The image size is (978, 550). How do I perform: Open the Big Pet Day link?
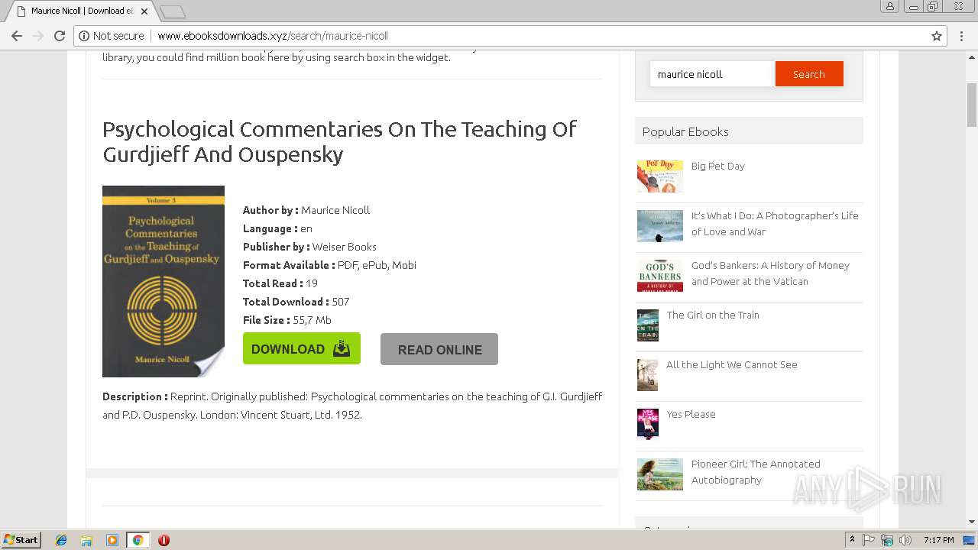pyautogui.click(x=717, y=166)
